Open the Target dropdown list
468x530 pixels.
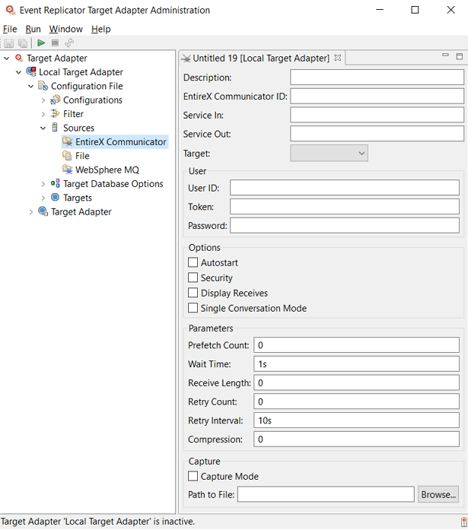pyautogui.click(x=329, y=154)
